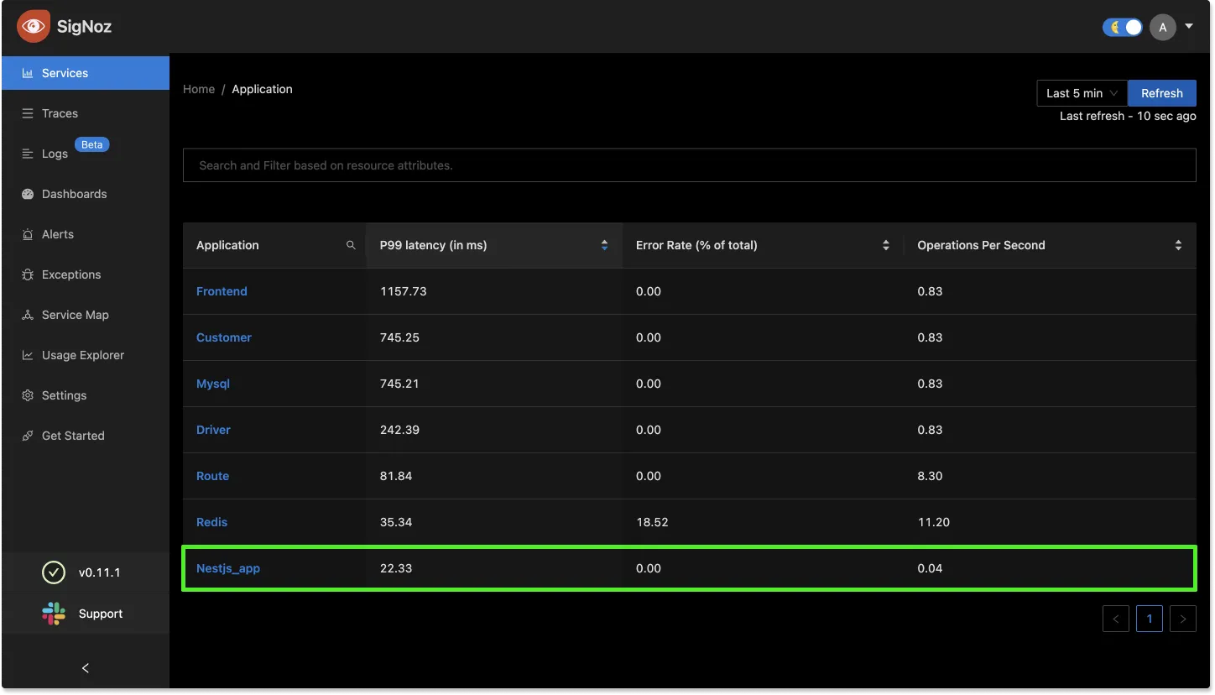Click Nestjs_app latency value 22.33

click(x=396, y=568)
